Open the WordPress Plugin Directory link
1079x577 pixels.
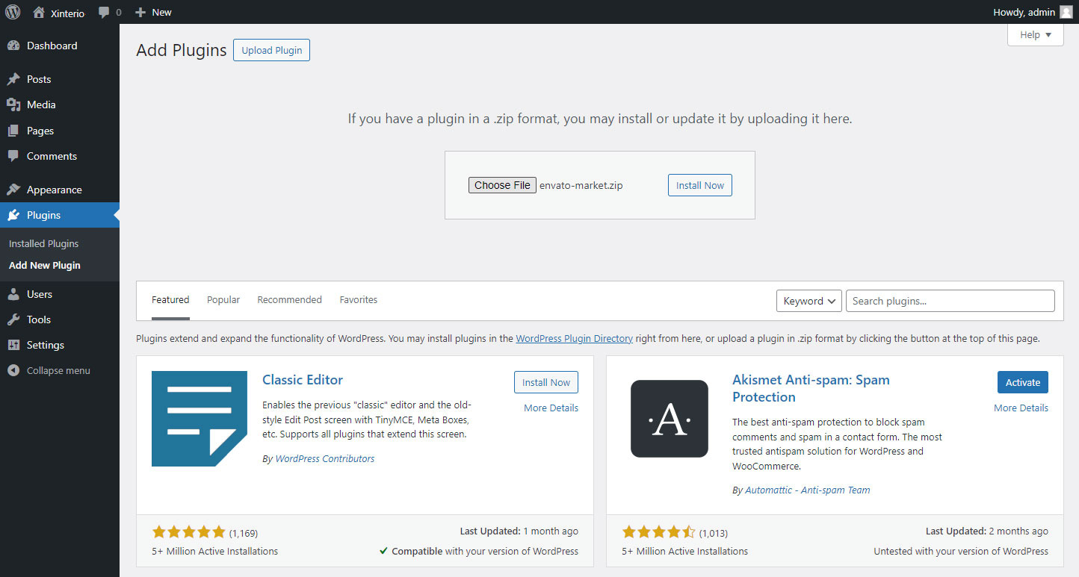point(574,338)
